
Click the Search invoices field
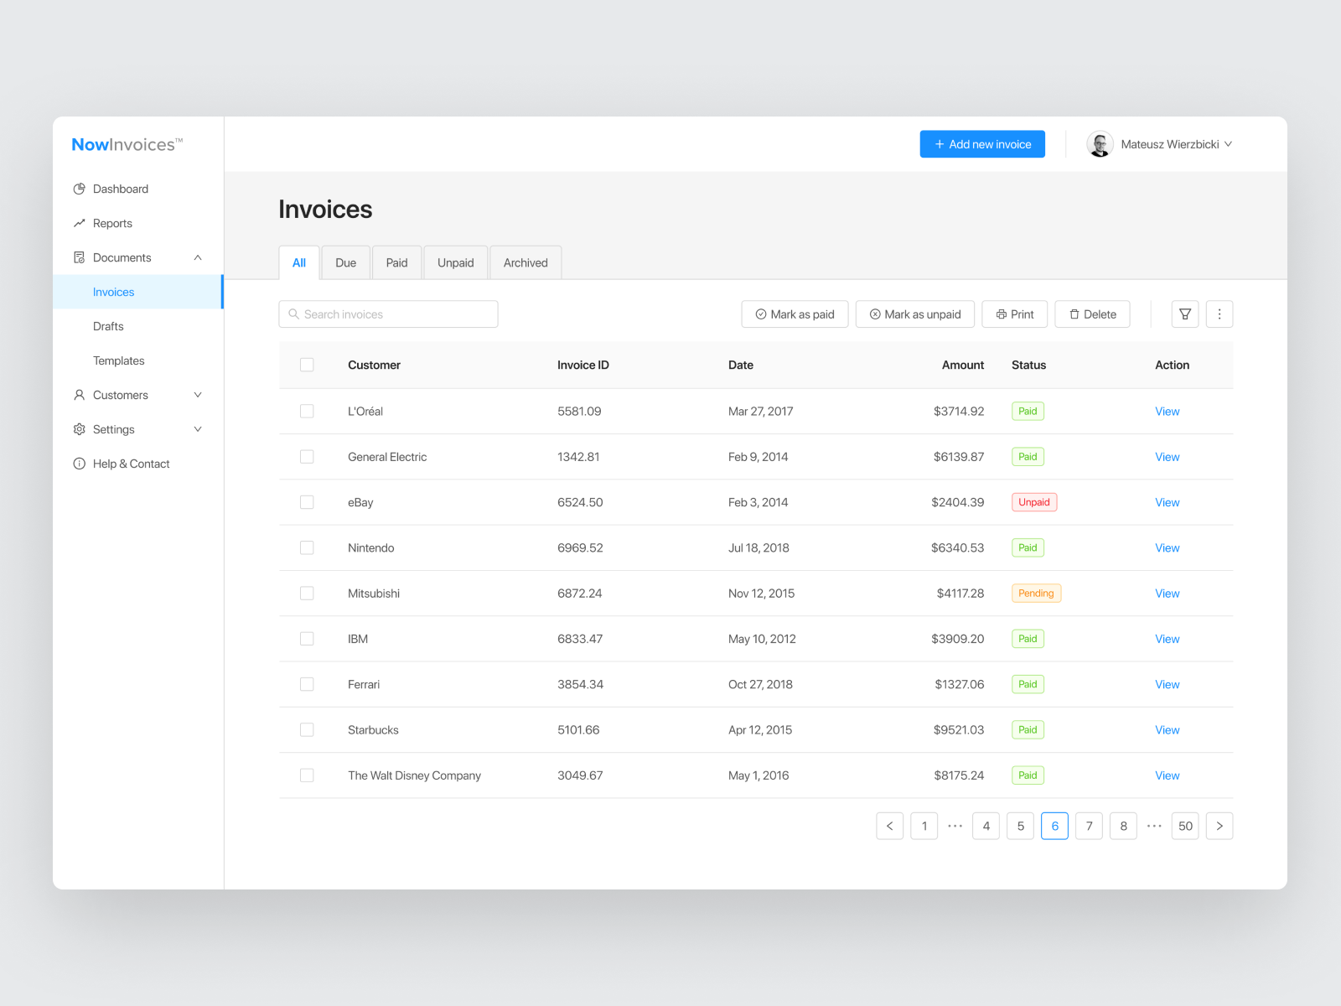pos(388,314)
